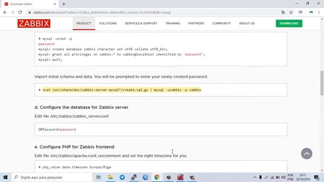Click the browser back arrow
This screenshot has height=182, width=324.
click(5, 12)
